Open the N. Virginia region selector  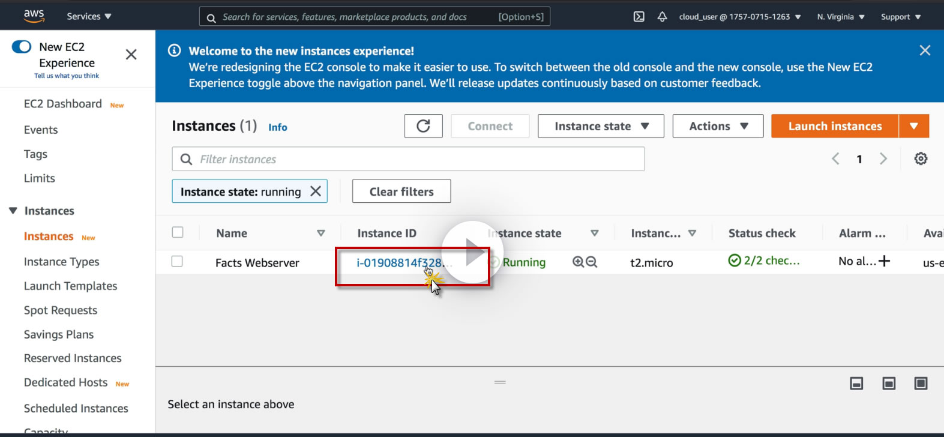coord(840,17)
